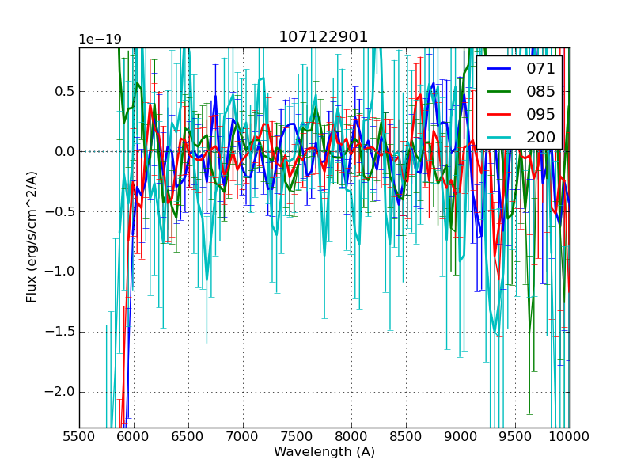Viewport: 633px width, 475px height.
Task: Click the 7500 x-axis tick label
Action: pyautogui.click(x=298, y=436)
